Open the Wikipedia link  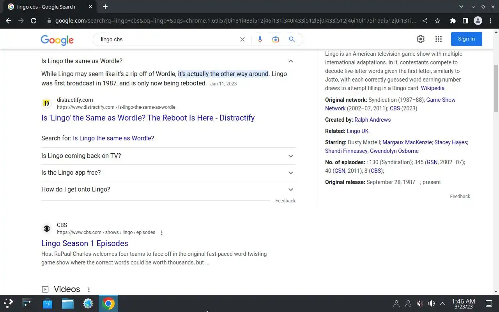432,88
